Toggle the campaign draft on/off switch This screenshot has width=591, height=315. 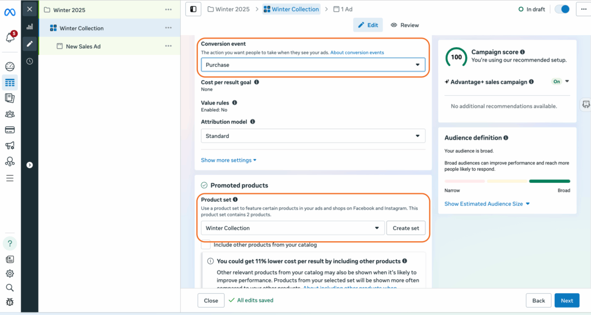pos(562,9)
